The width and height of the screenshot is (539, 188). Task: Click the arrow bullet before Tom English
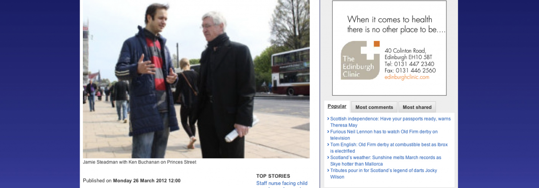328,144
